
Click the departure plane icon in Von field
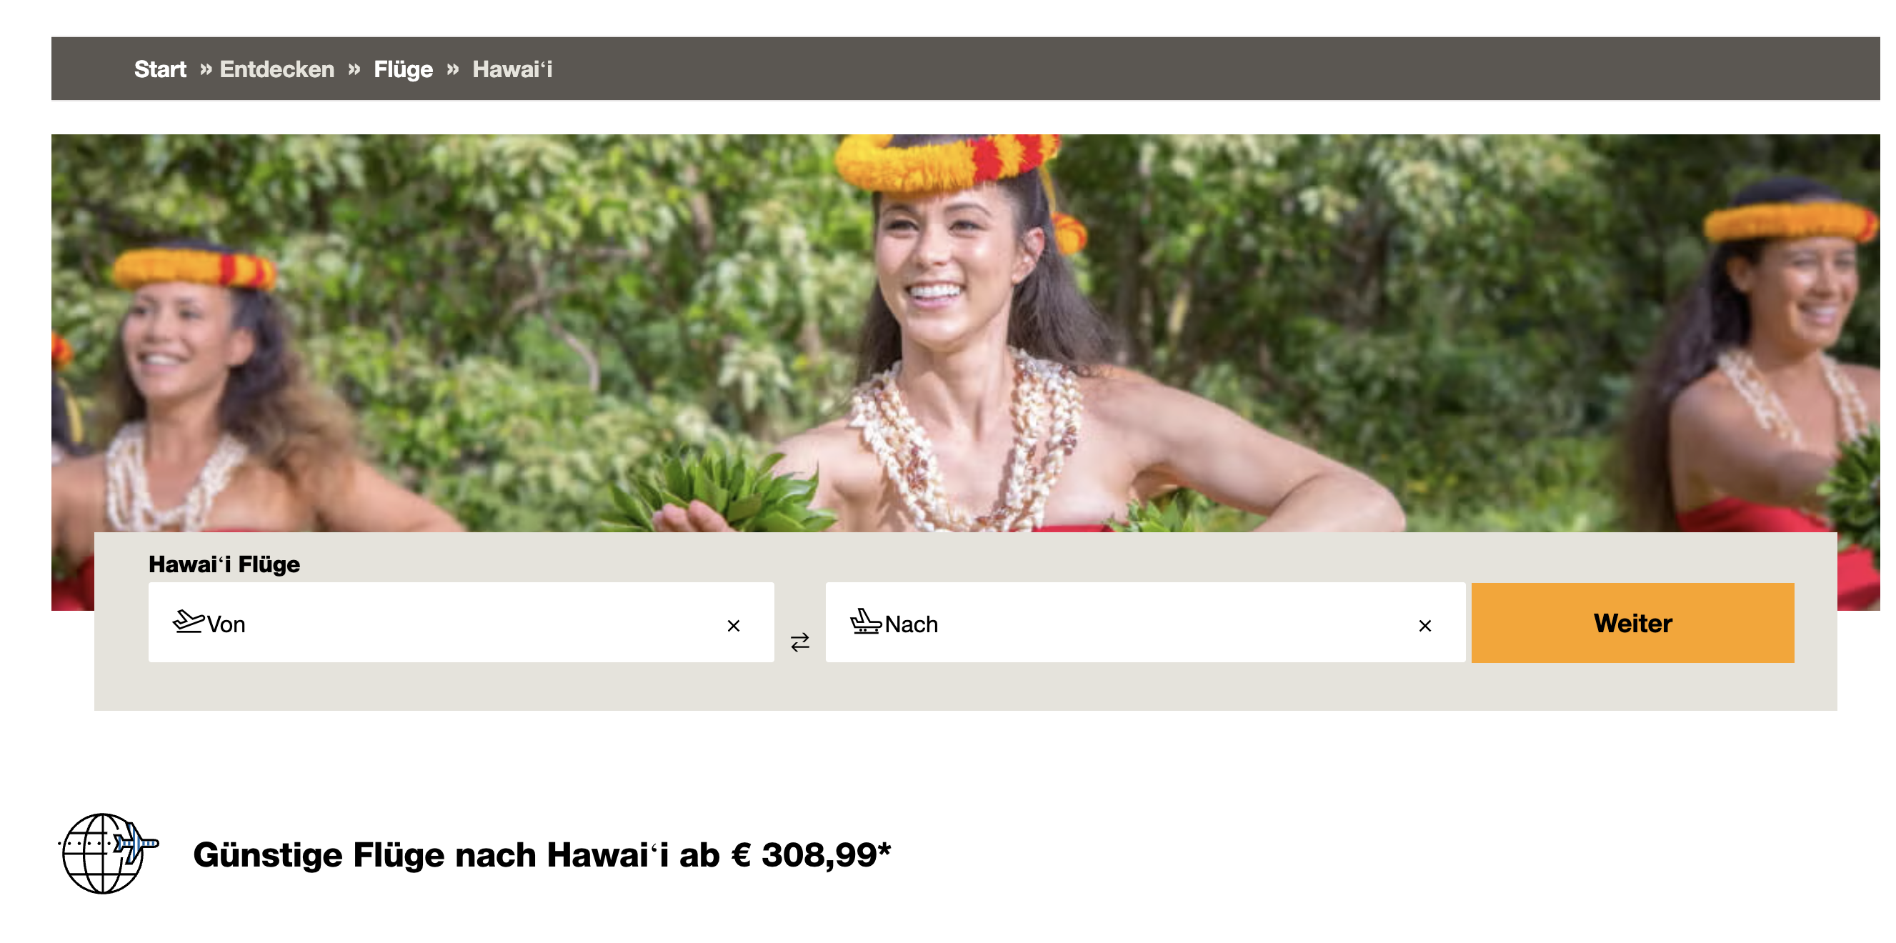coord(189,622)
